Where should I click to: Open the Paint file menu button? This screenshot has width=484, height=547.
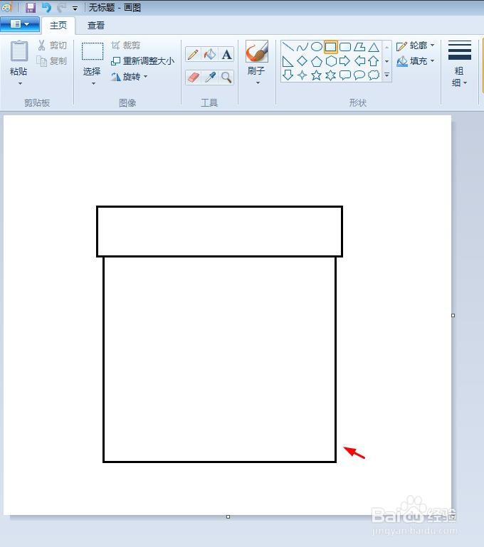click(x=20, y=24)
